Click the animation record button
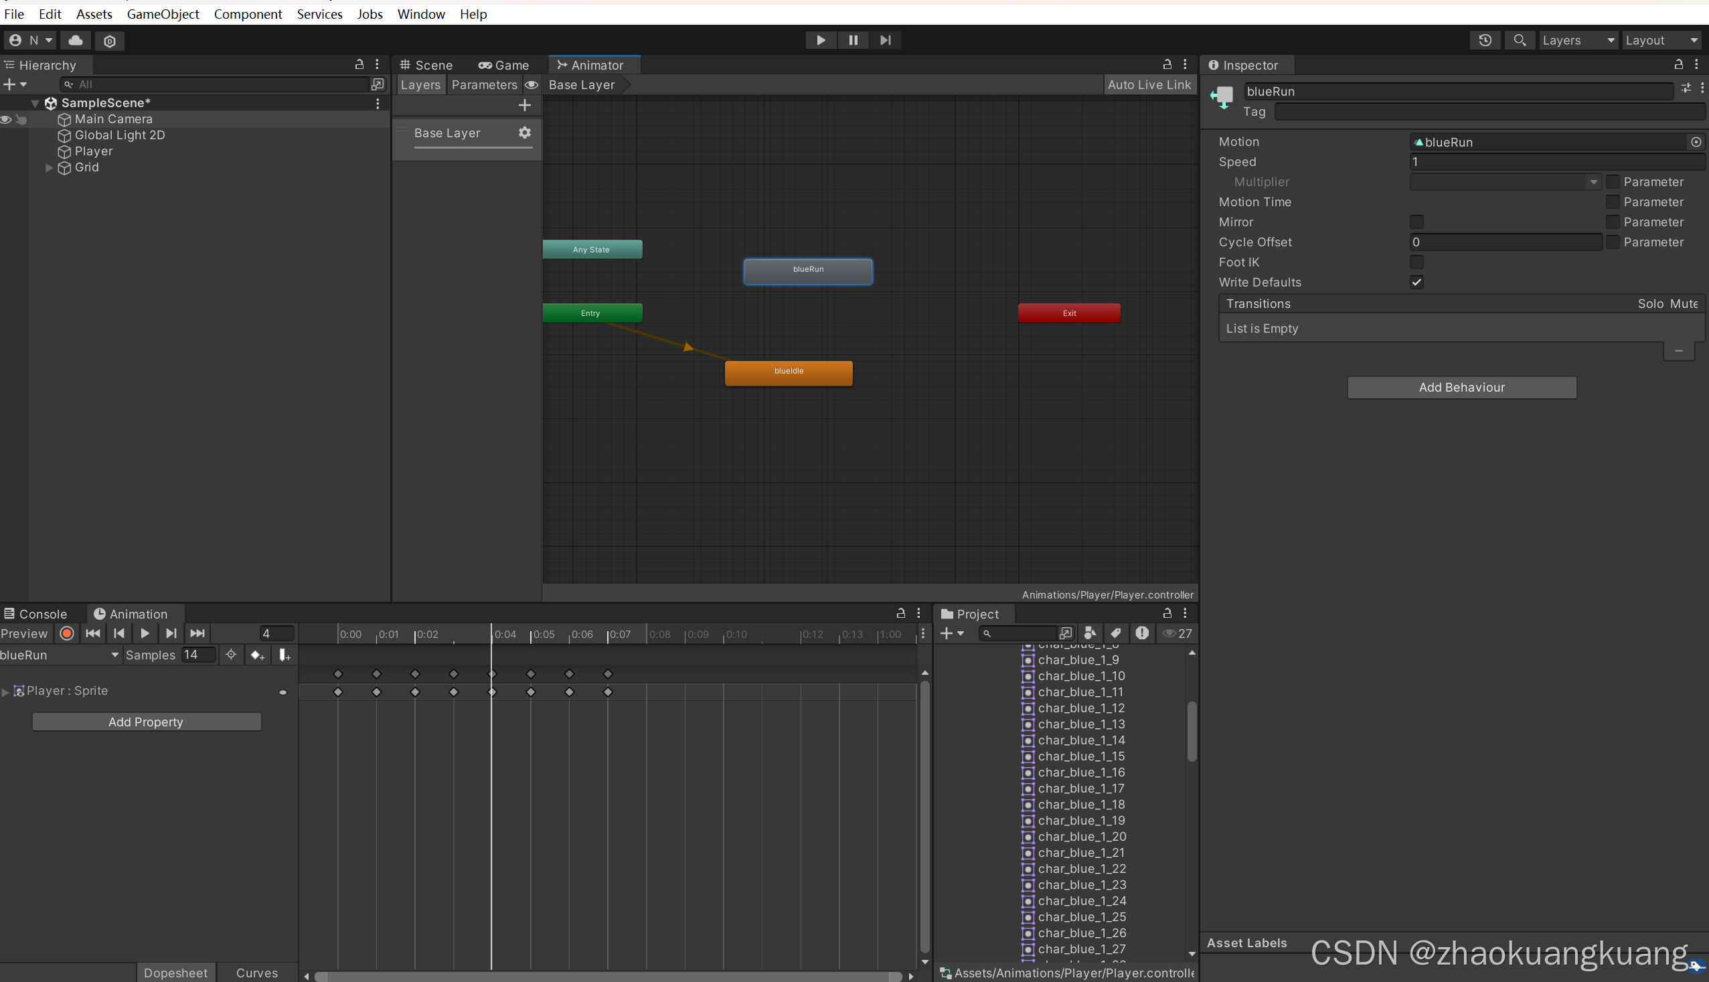The height and width of the screenshot is (982, 1709). (x=67, y=633)
